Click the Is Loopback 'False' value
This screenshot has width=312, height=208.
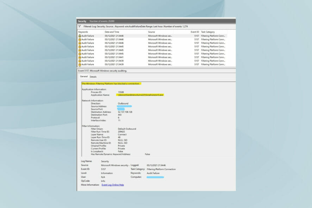point(120,151)
